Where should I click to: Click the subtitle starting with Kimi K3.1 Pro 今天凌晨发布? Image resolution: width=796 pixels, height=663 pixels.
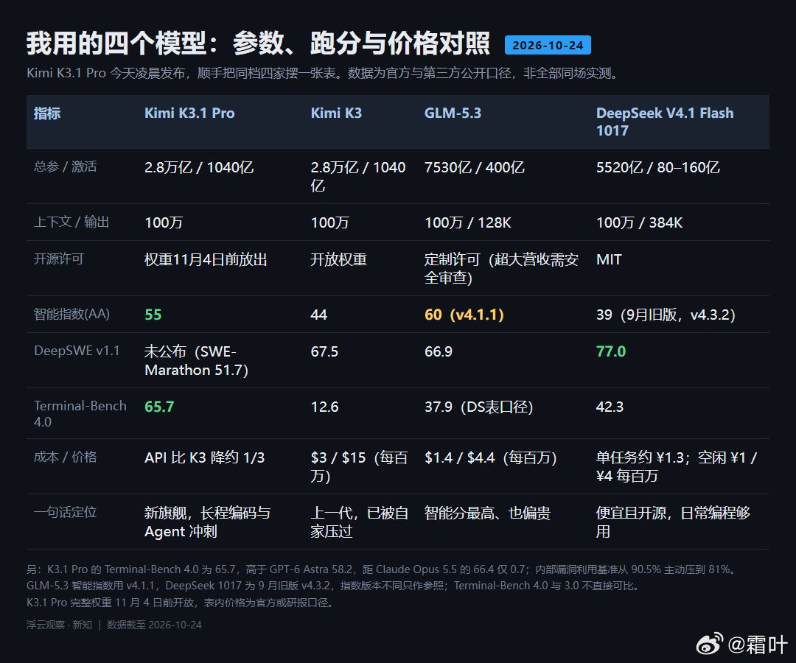pyautogui.click(x=324, y=73)
